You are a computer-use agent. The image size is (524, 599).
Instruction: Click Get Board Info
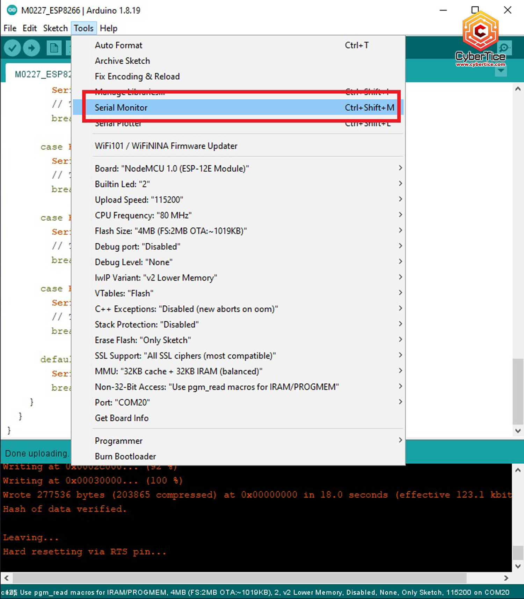coord(122,418)
